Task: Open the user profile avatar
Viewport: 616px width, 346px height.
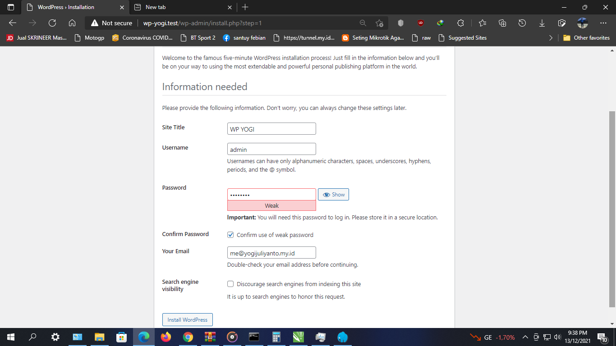Action: pos(583,23)
